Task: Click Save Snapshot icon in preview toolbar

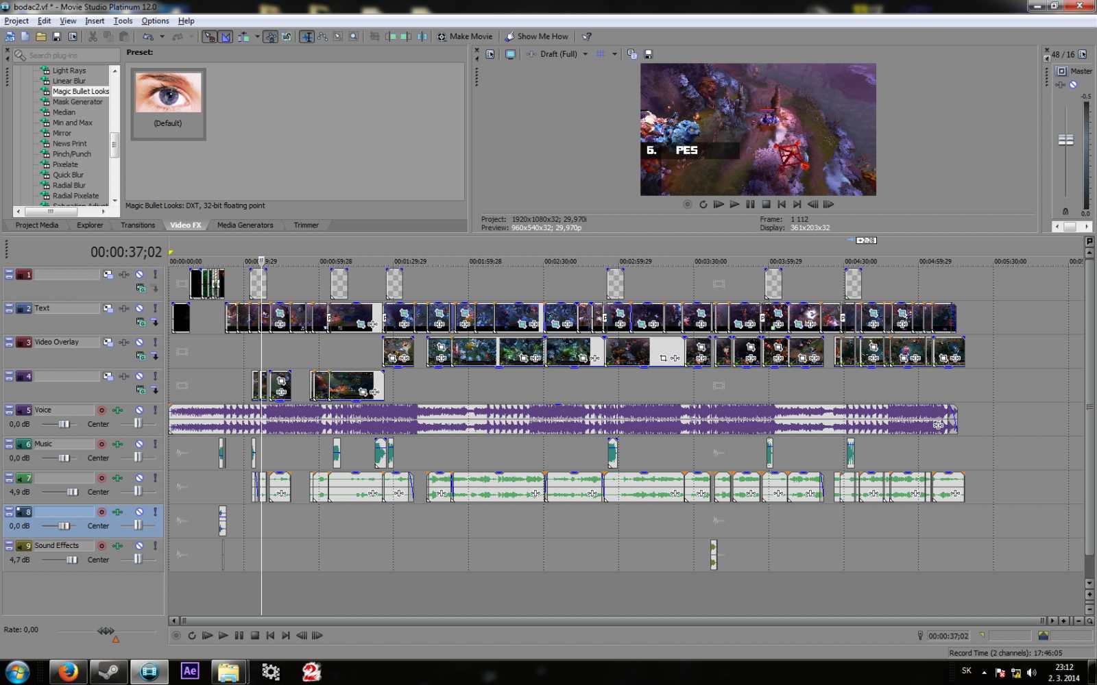Action: [x=649, y=54]
